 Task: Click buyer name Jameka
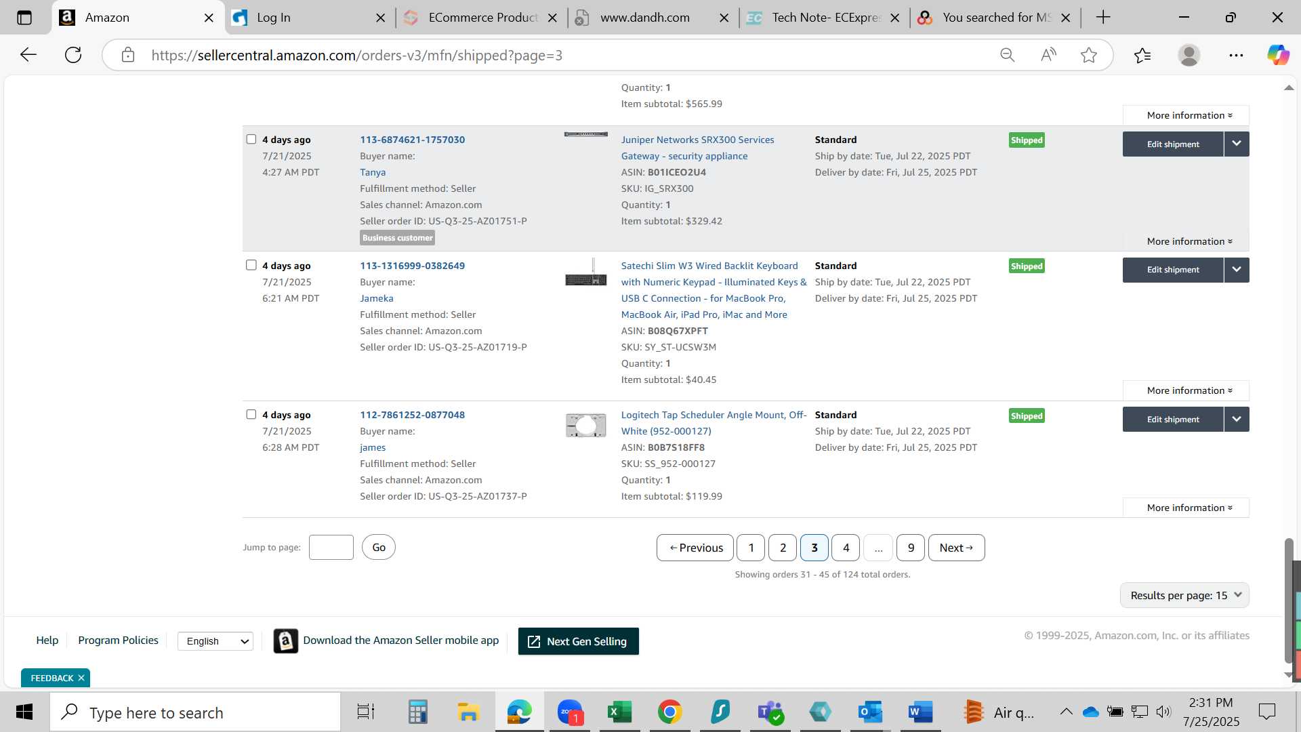376,298
